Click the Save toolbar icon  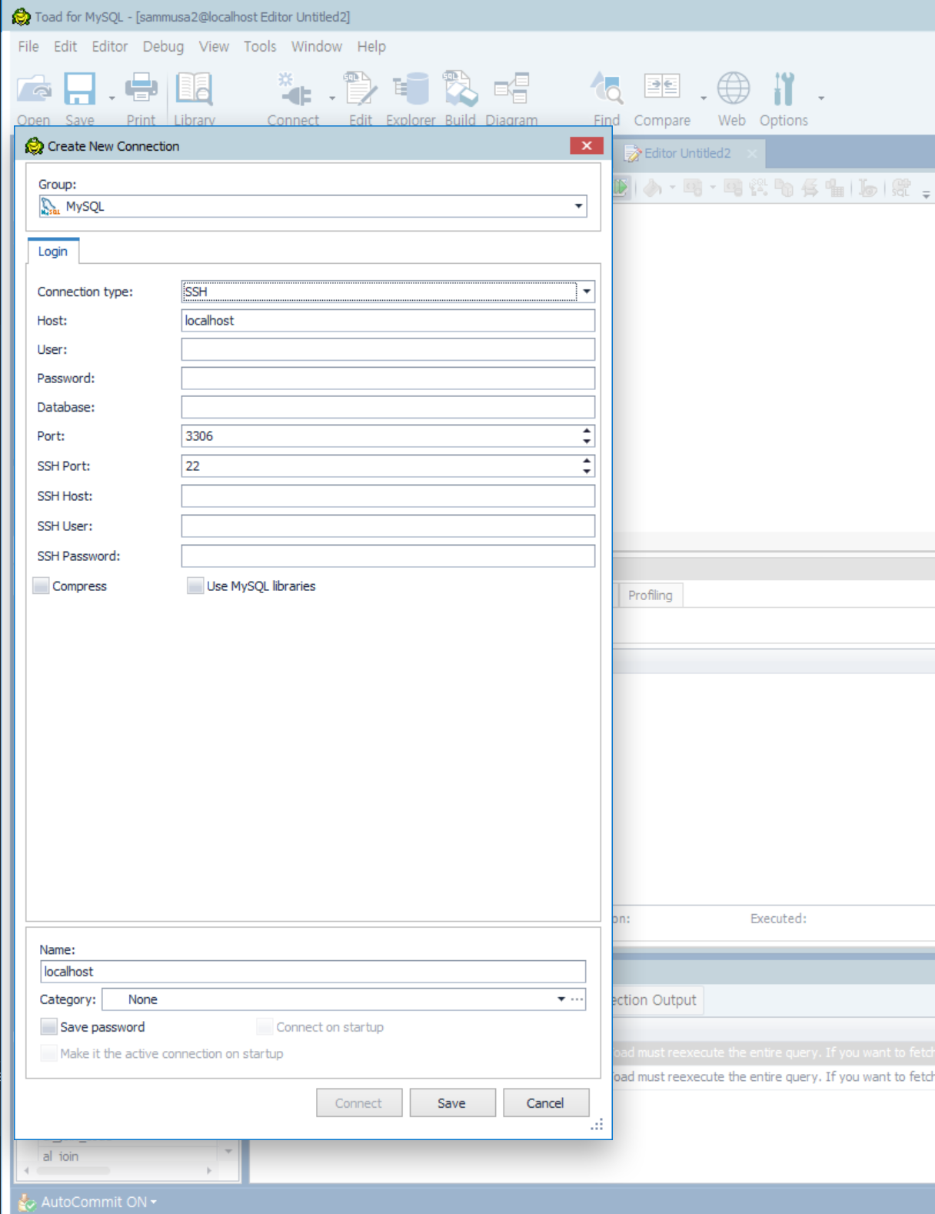[x=79, y=90]
